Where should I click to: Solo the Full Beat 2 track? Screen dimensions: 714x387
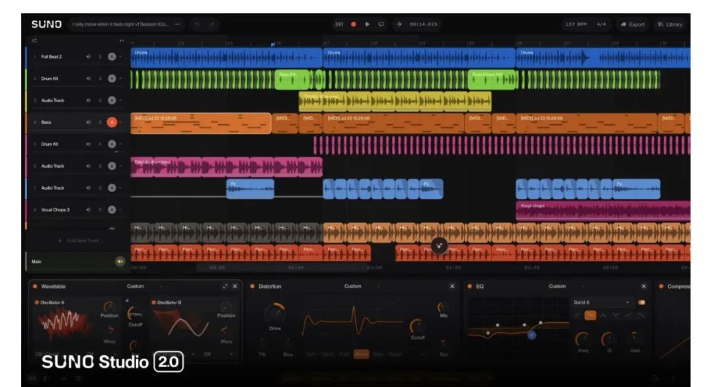click(100, 57)
